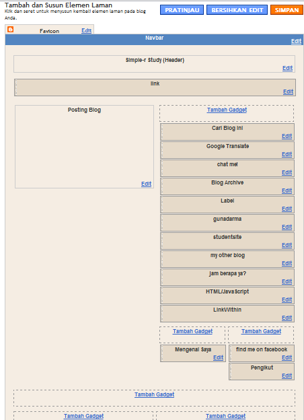Click the orange Blogger favicon icon
Viewport: 304px width, 420px height.
tap(11, 29)
